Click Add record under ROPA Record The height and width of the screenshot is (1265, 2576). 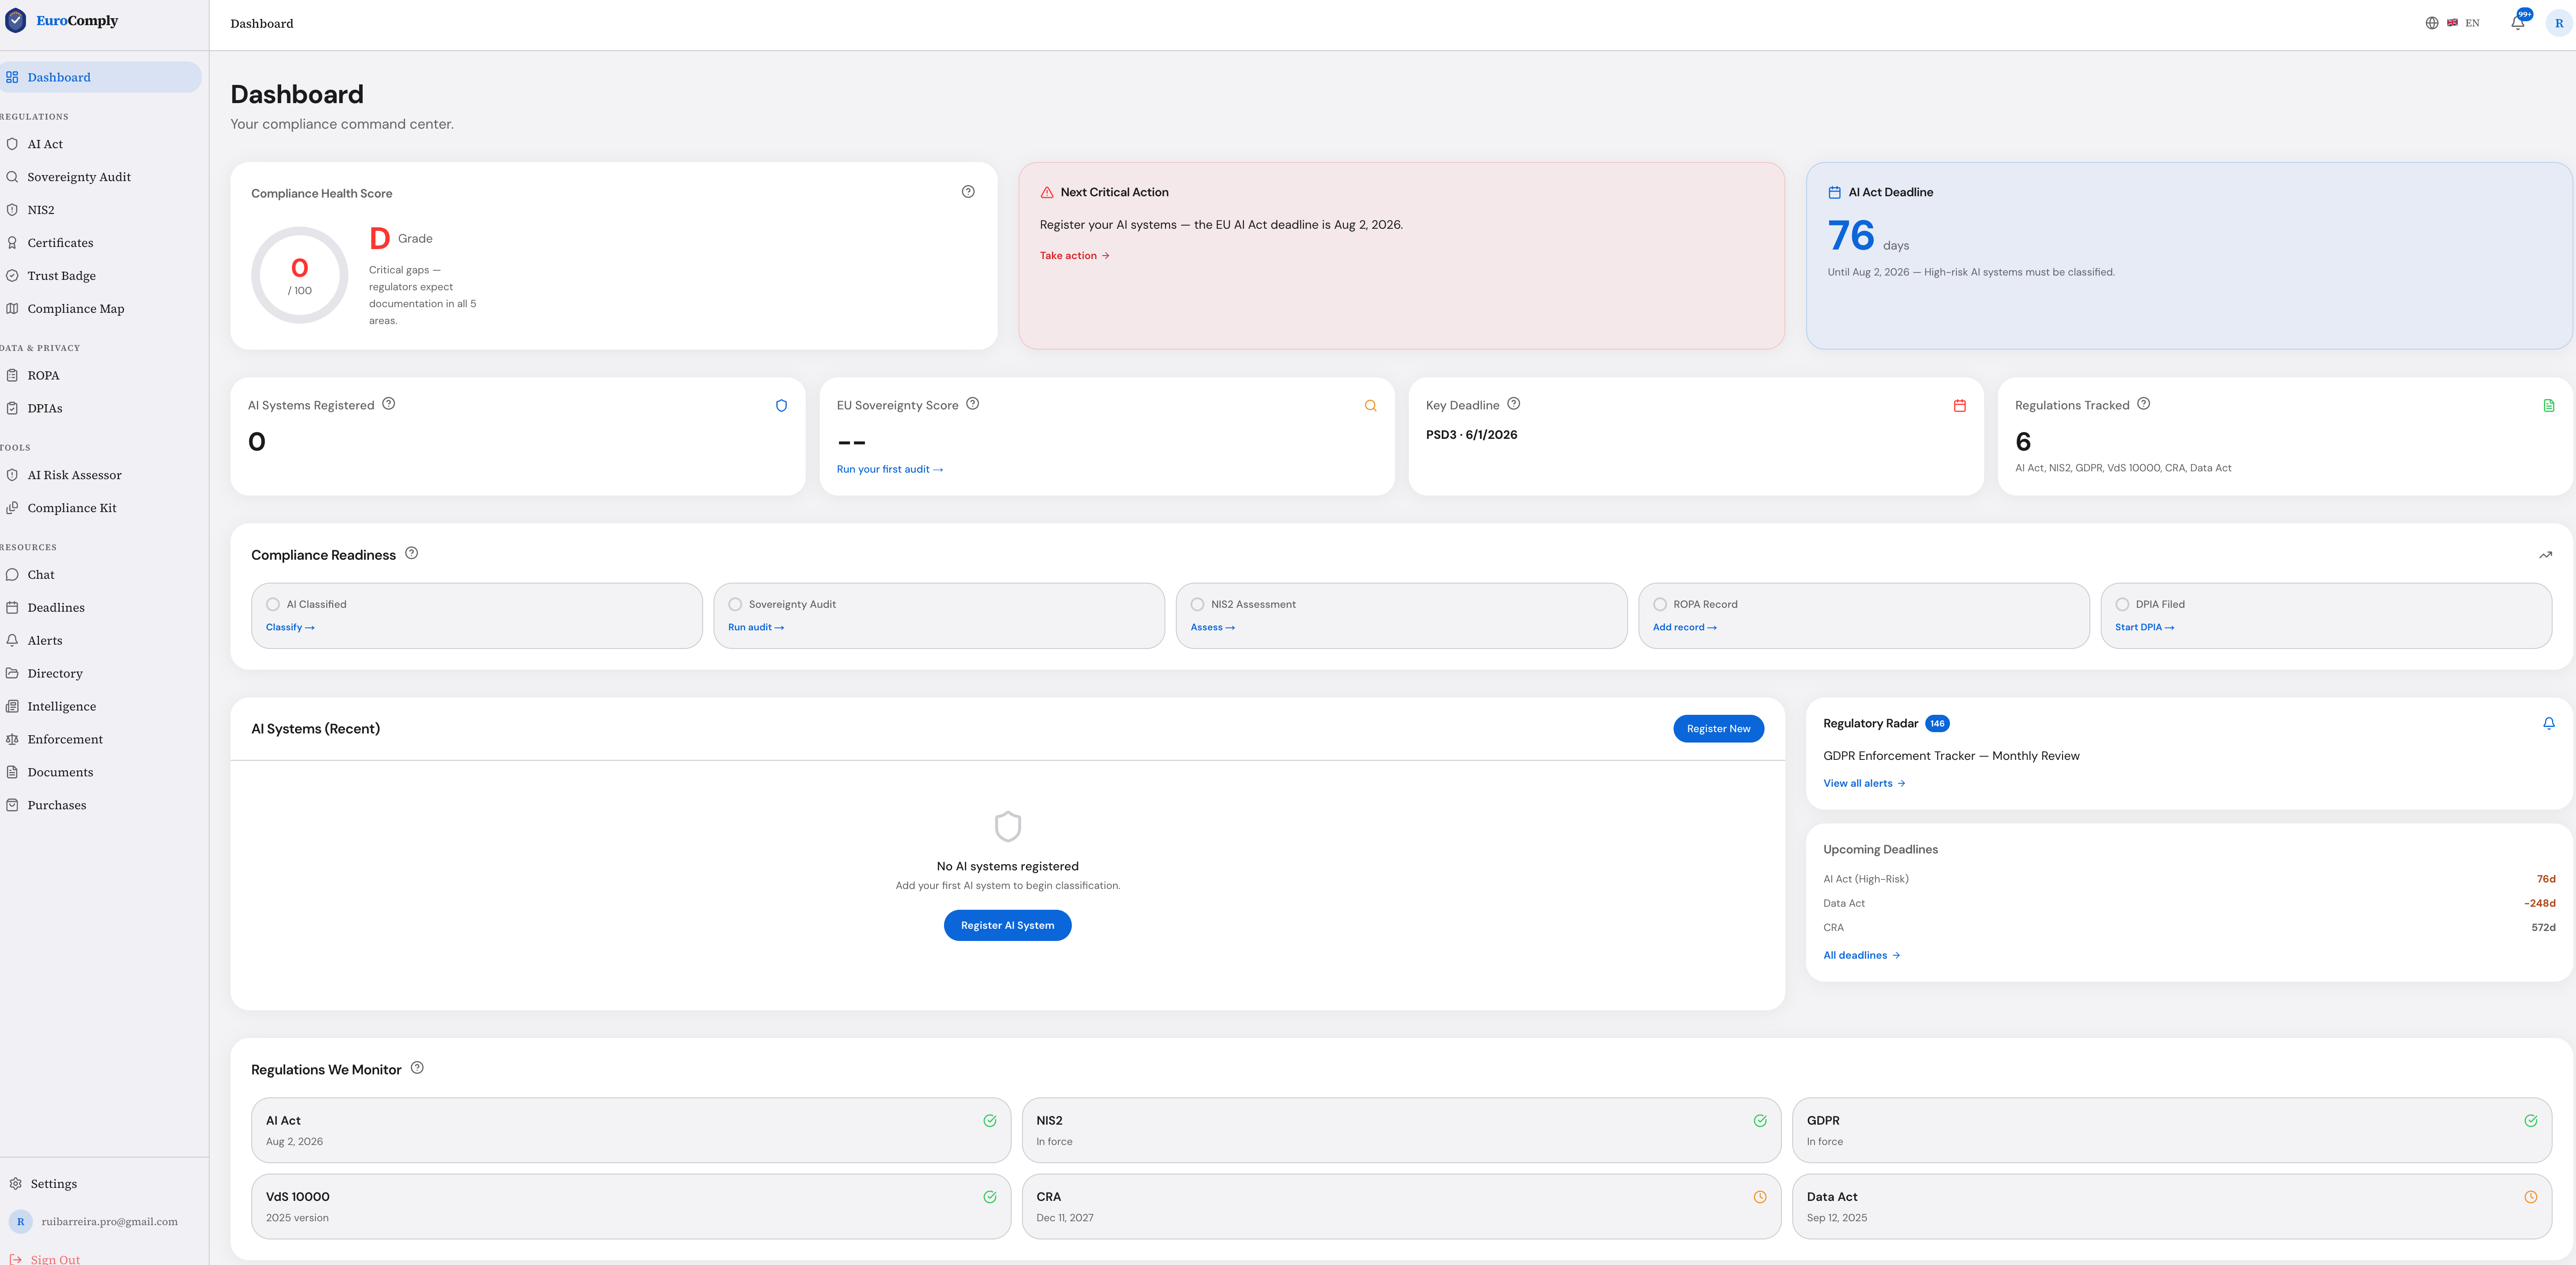(1685, 628)
